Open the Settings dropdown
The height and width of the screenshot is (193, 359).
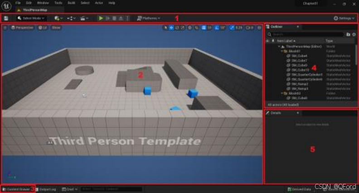(x=344, y=18)
